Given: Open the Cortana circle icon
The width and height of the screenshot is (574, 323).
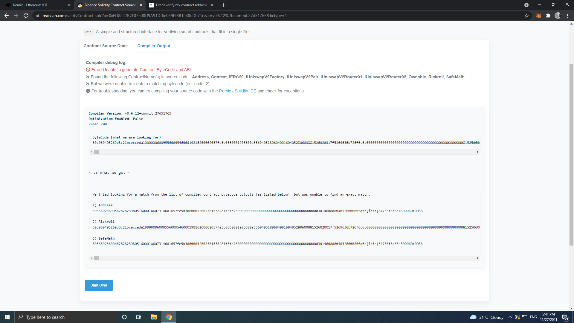Looking at the screenshot, I should point(124,317).
